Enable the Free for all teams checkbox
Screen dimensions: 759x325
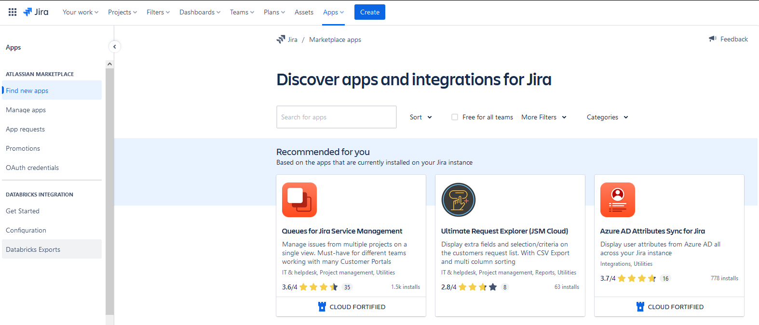[455, 117]
